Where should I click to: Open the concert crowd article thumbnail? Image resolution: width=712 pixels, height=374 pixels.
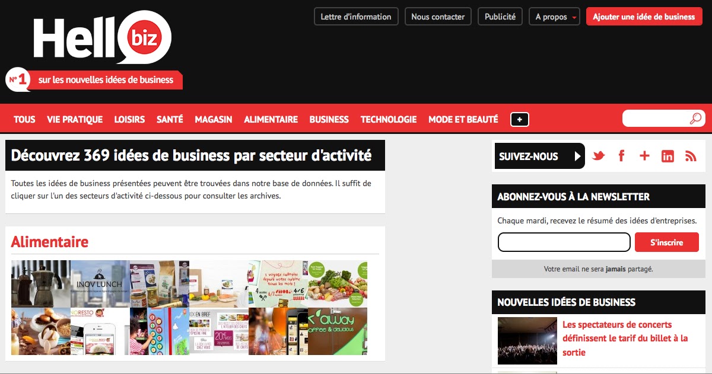tap(527, 341)
